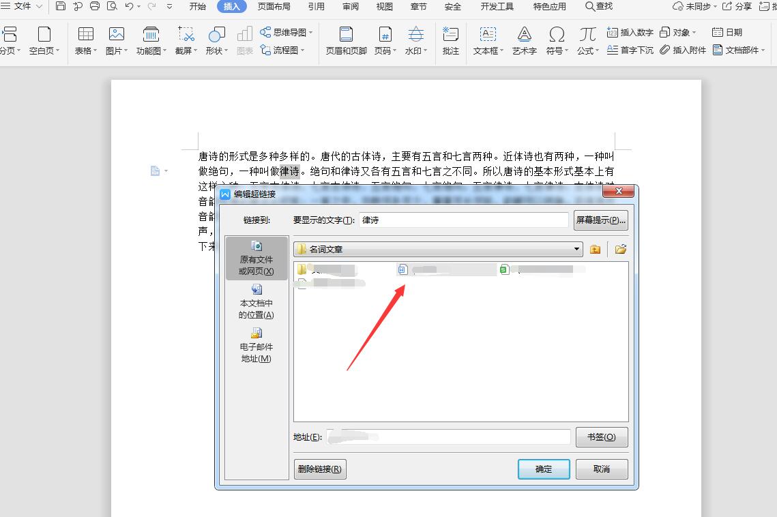This screenshot has height=517, width=777.
Task: Open the Chapter (章节) tab
Action: click(419, 6)
